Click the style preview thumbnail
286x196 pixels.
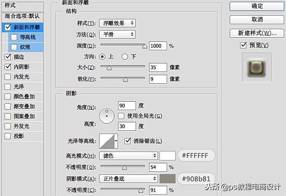click(x=256, y=67)
